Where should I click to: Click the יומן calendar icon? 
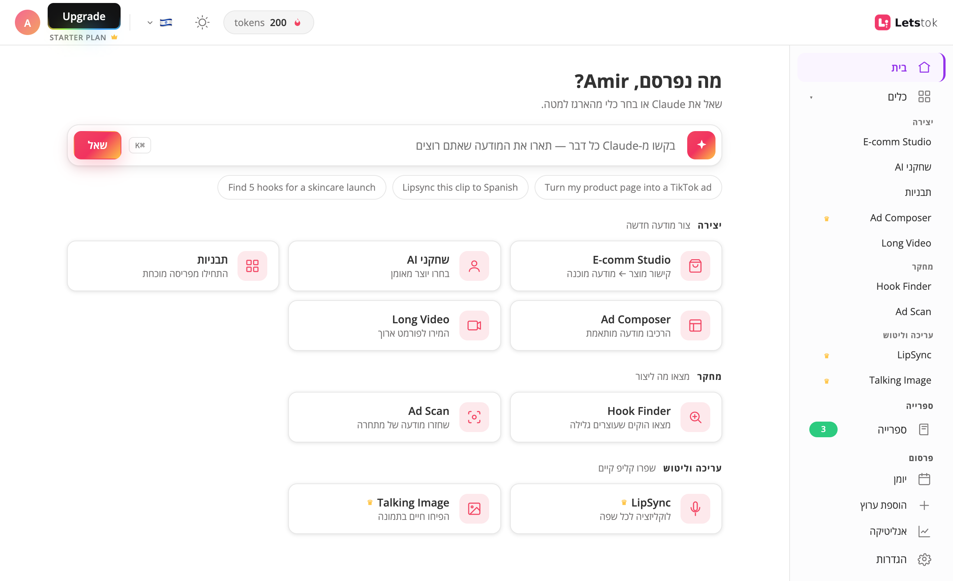(924, 479)
